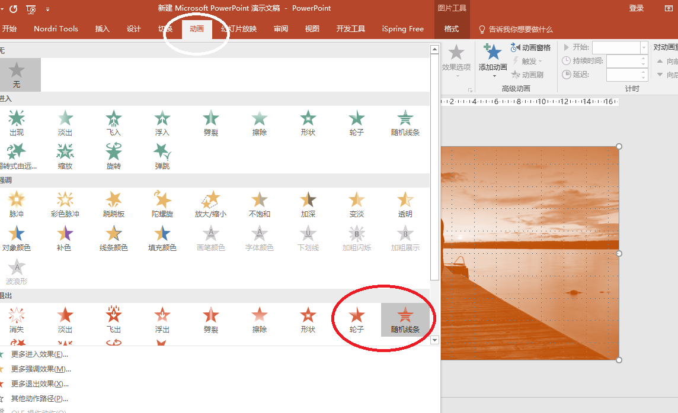
Task: Click the 告诉我你想要做什么 search box
Action: (x=516, y=30)
